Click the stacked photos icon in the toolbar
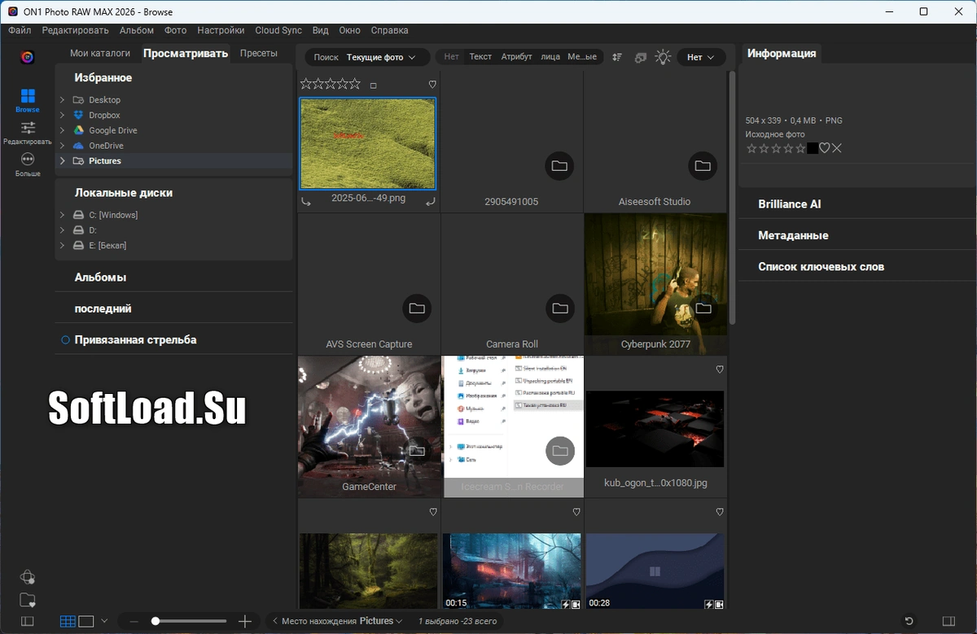 coord(641,57)
